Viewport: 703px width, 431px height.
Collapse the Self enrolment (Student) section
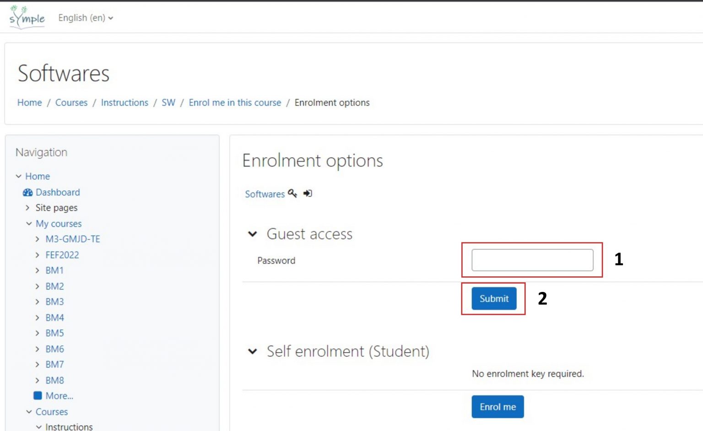point(252,351)
